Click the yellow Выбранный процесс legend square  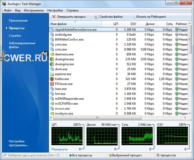111,155
